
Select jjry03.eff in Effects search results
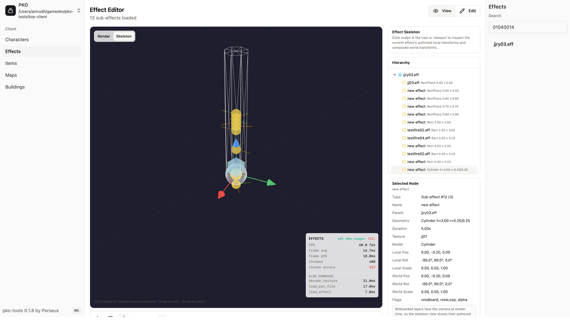(503, 44)
